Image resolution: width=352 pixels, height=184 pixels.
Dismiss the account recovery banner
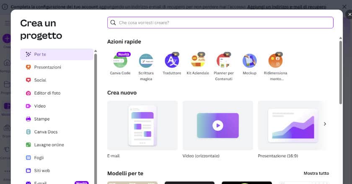click(x=344, y=7)
